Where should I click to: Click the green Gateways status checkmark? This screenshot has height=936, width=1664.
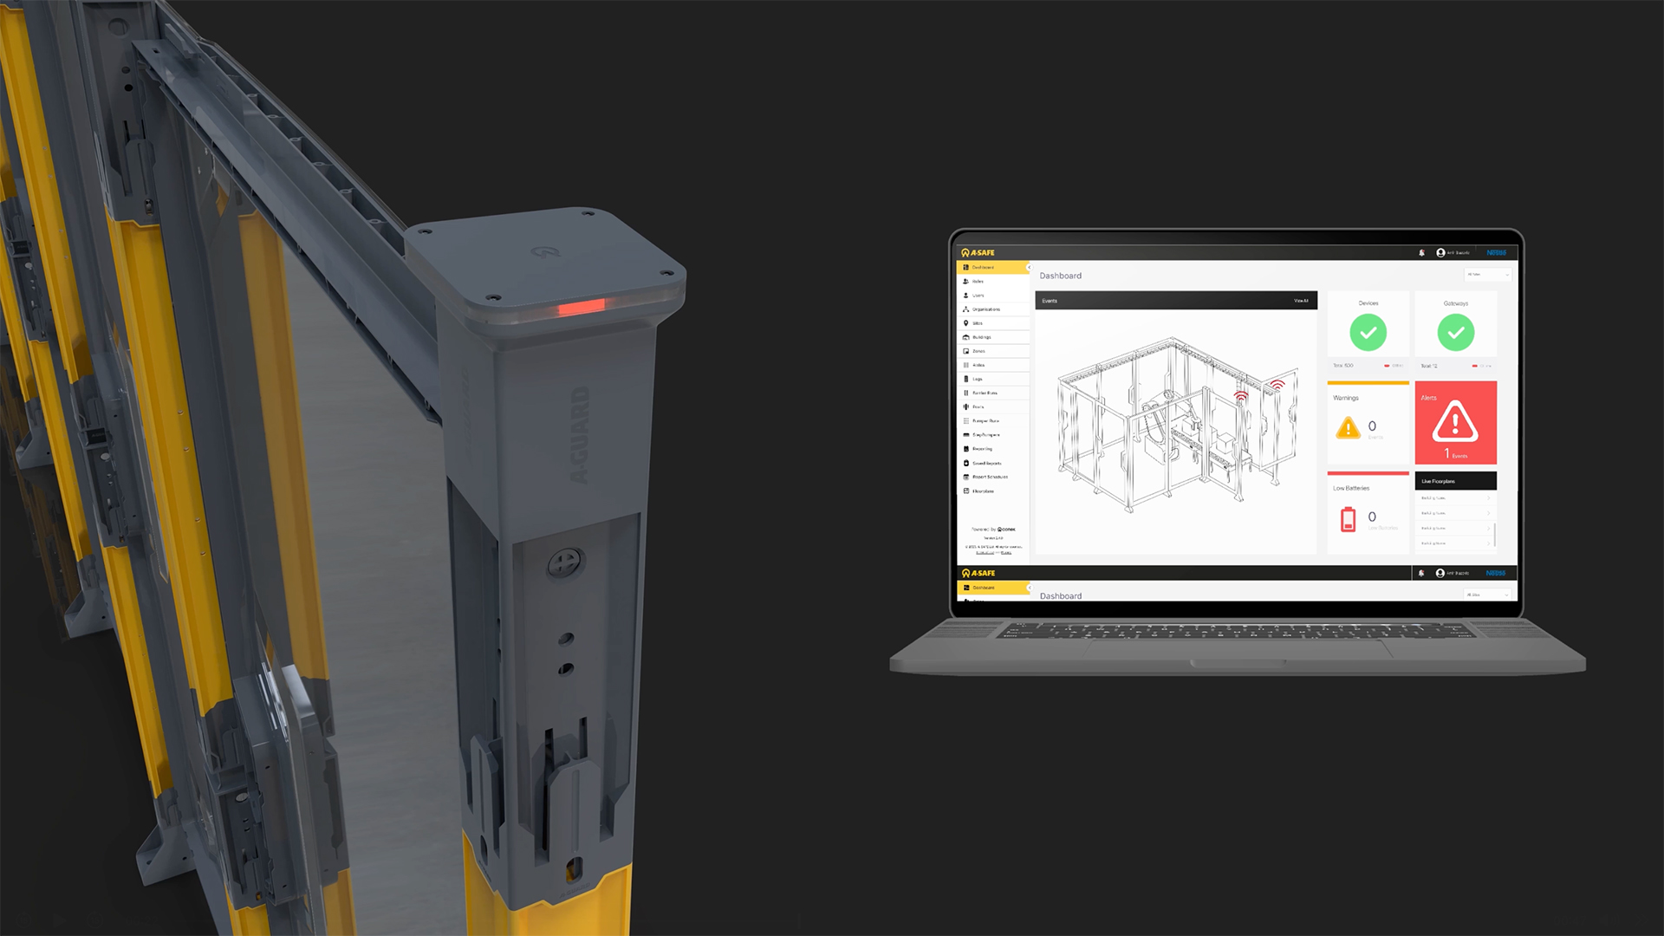click(1455, 333)
